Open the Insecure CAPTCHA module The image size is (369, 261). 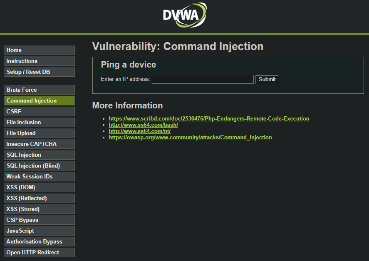40,144
